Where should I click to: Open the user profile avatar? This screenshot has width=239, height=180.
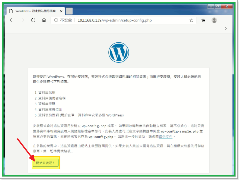coord(214,20)
